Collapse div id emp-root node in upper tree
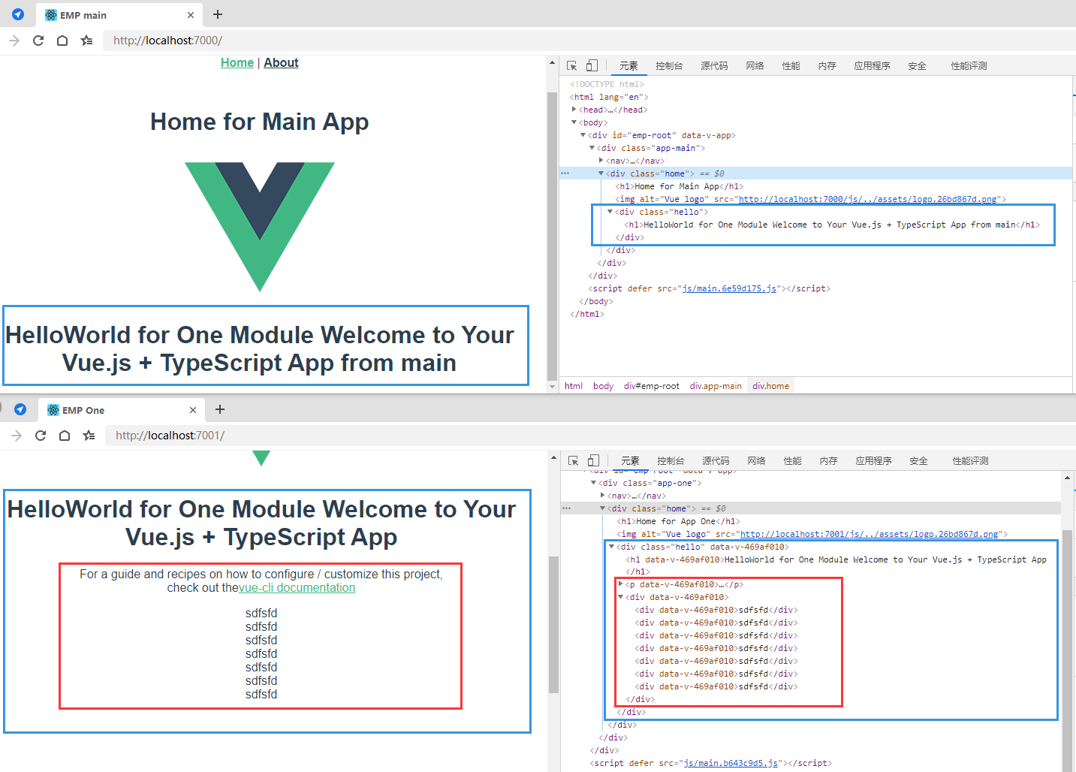The width and height of the screenshot is (1076, 772). click(x=583, y=135)
